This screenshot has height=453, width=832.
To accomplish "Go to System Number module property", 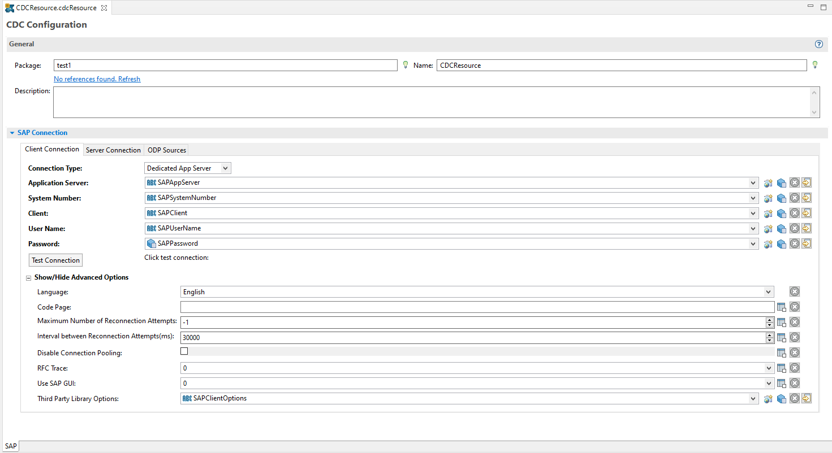I will point(807,198).
